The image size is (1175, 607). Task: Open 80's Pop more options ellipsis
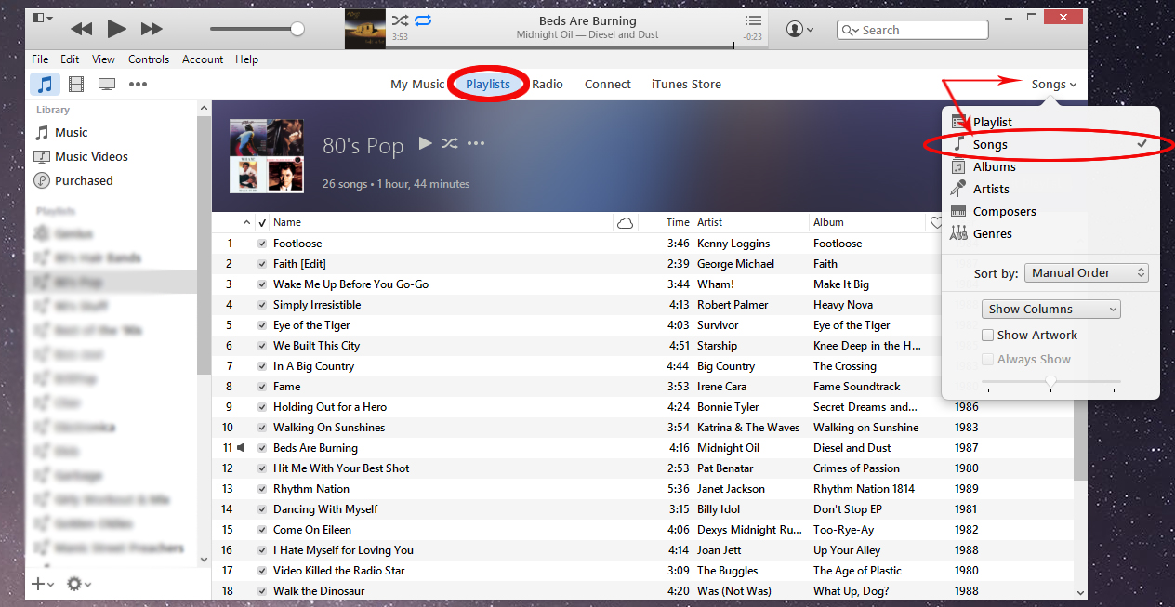tap(476, 143)
